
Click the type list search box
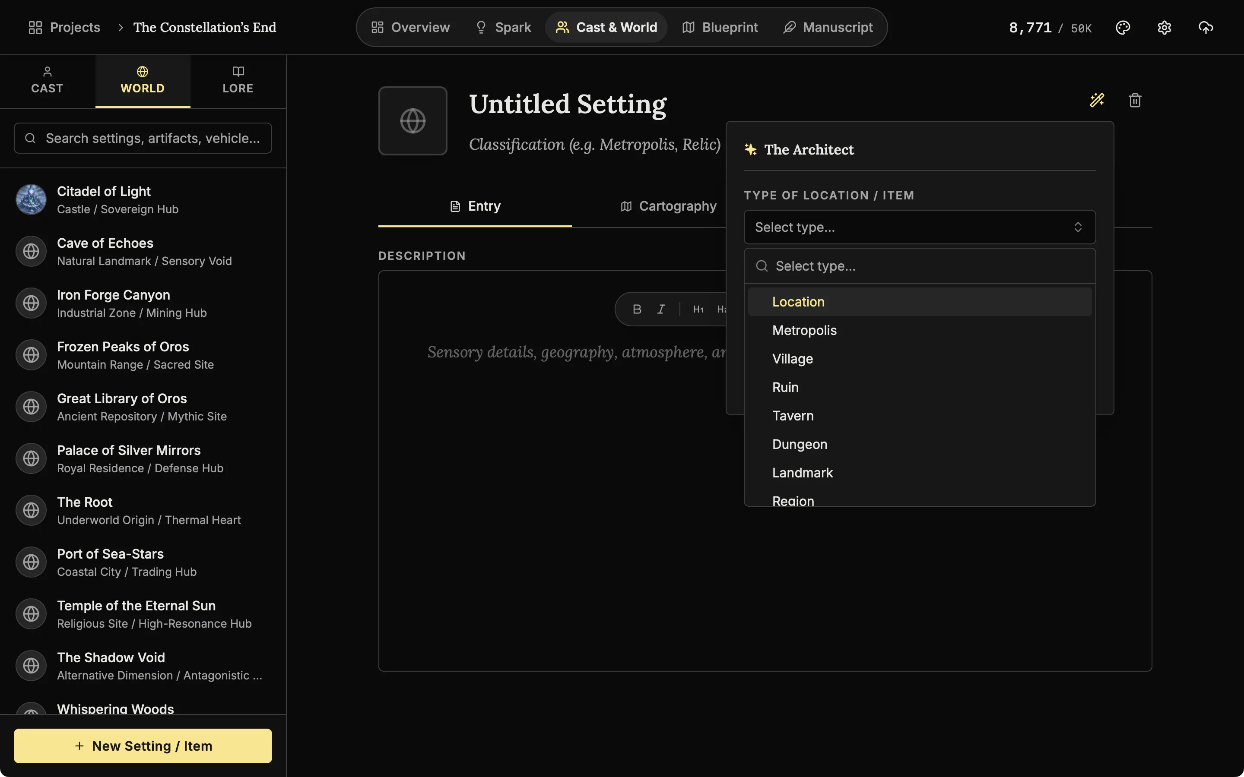(x=920, y=266)
